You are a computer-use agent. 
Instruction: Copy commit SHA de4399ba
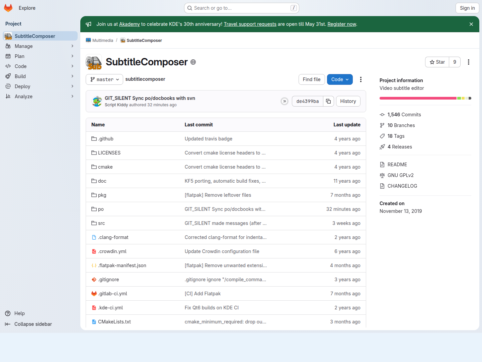coord(328,101)
